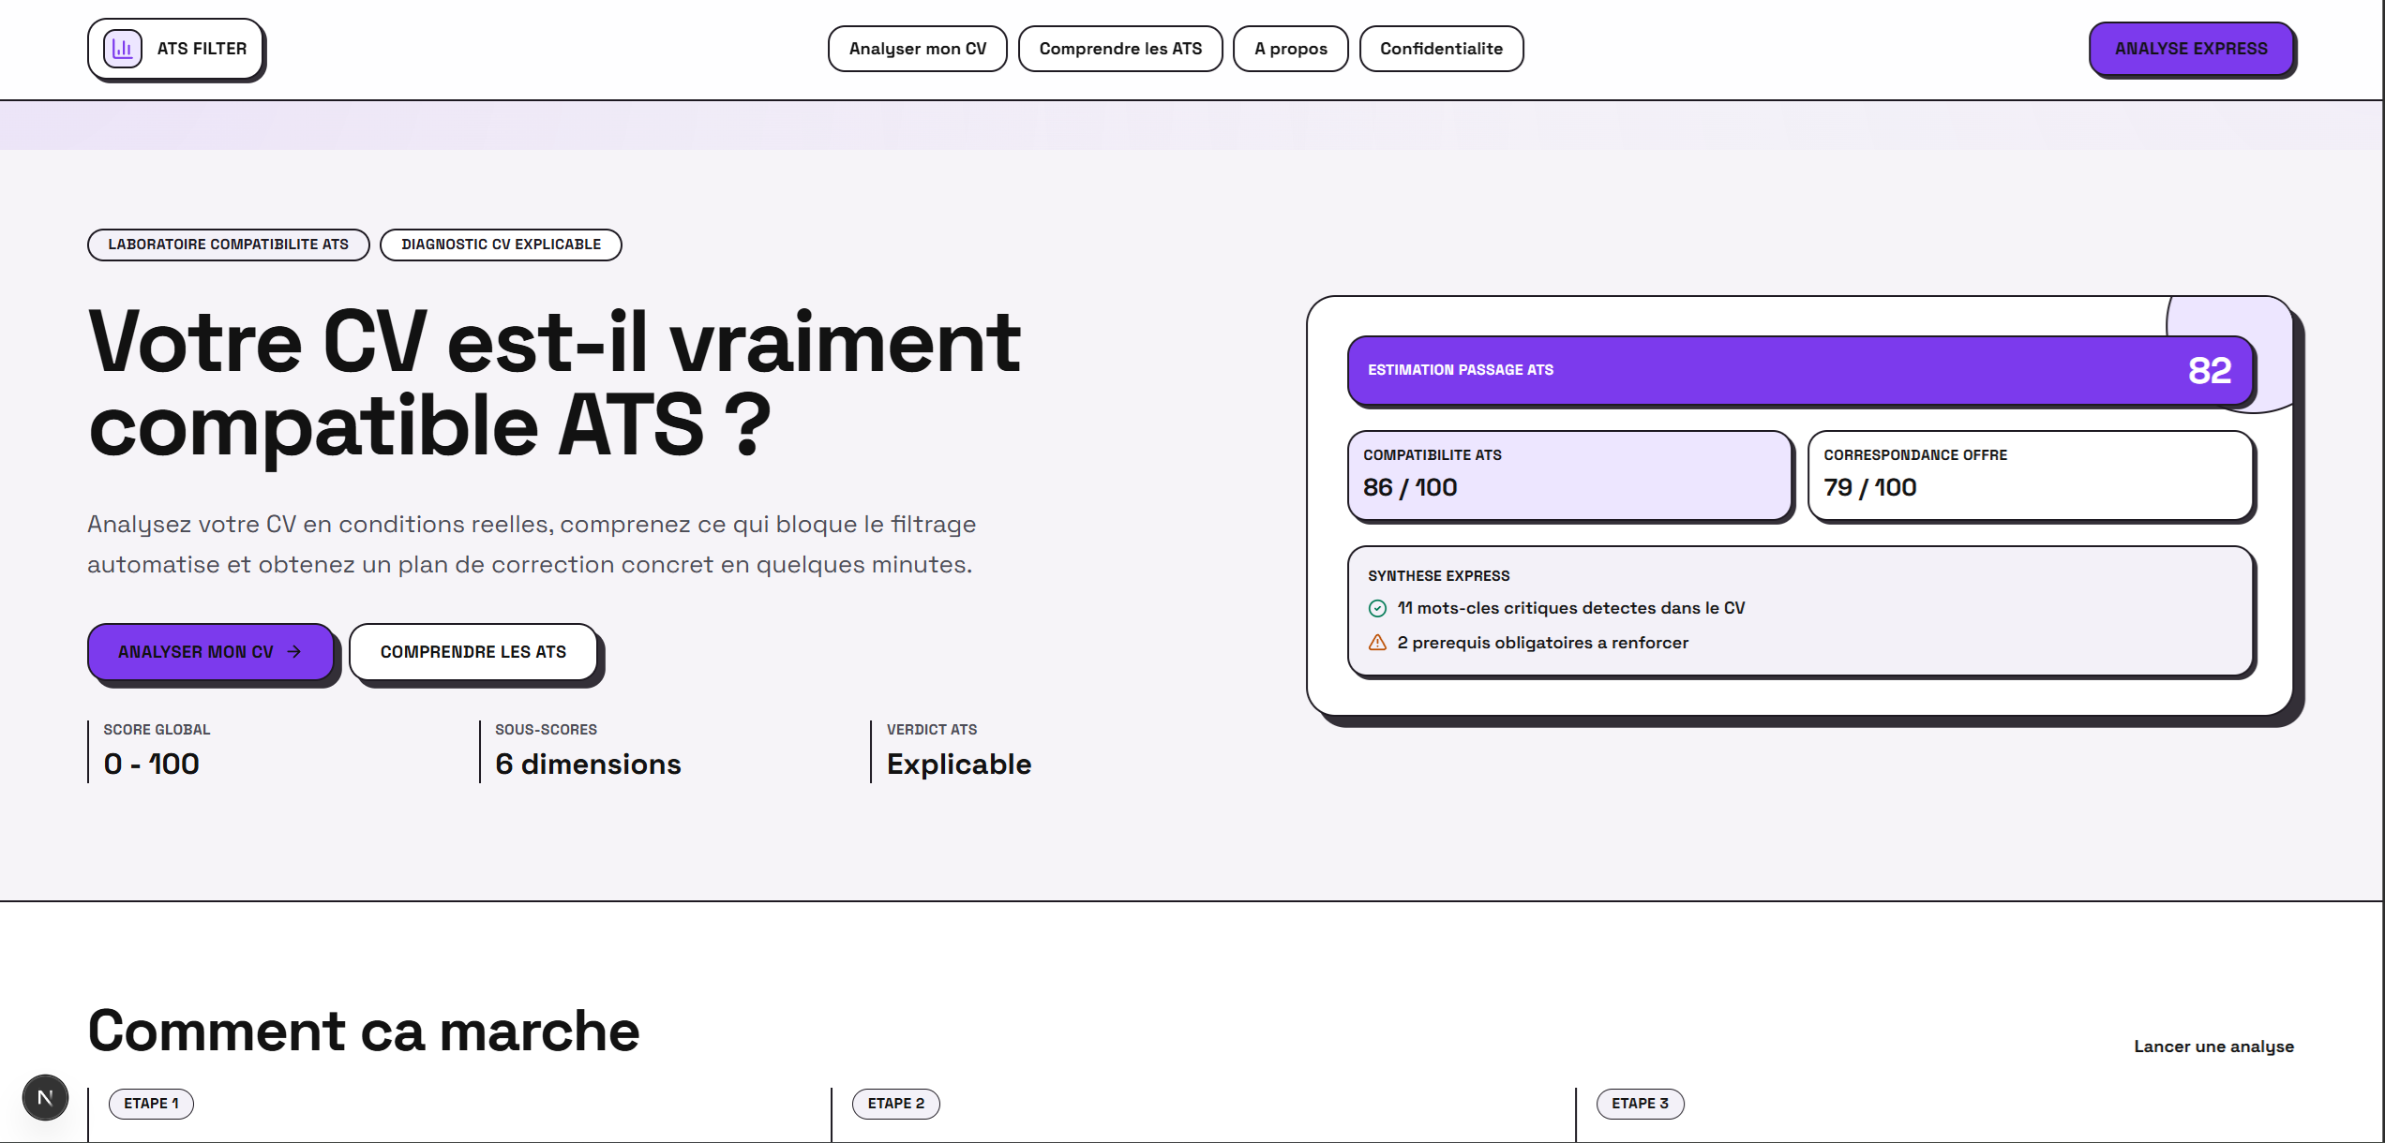Click the white COMPRENDRE LES ATS button

click(x=473, y=651)
